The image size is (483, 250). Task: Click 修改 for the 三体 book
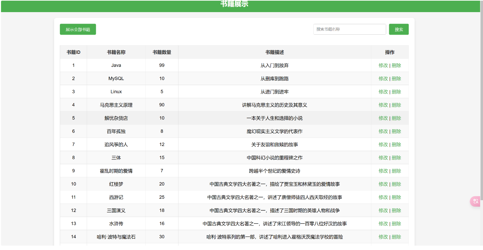tap(383, 157)
